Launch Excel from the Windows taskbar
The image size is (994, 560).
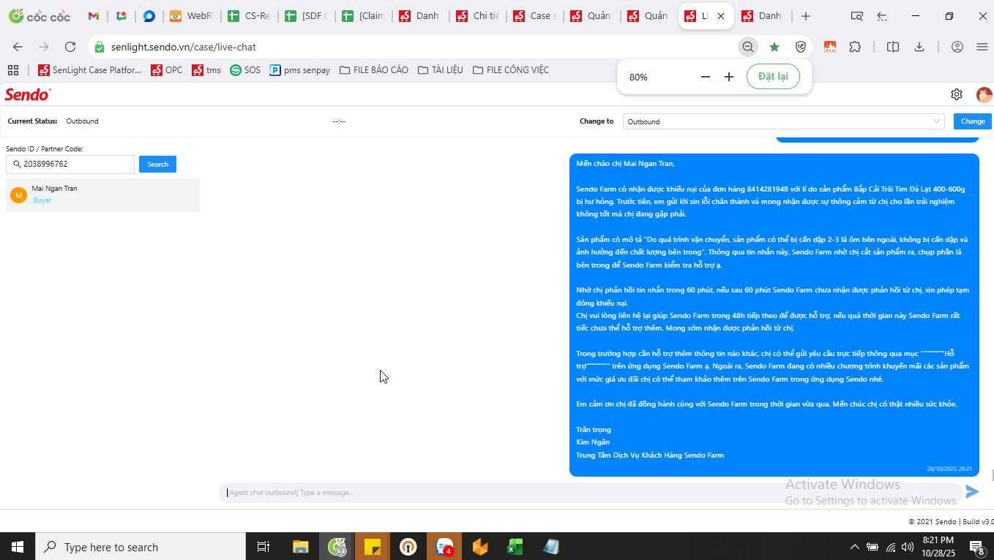(x=515, y=547)
